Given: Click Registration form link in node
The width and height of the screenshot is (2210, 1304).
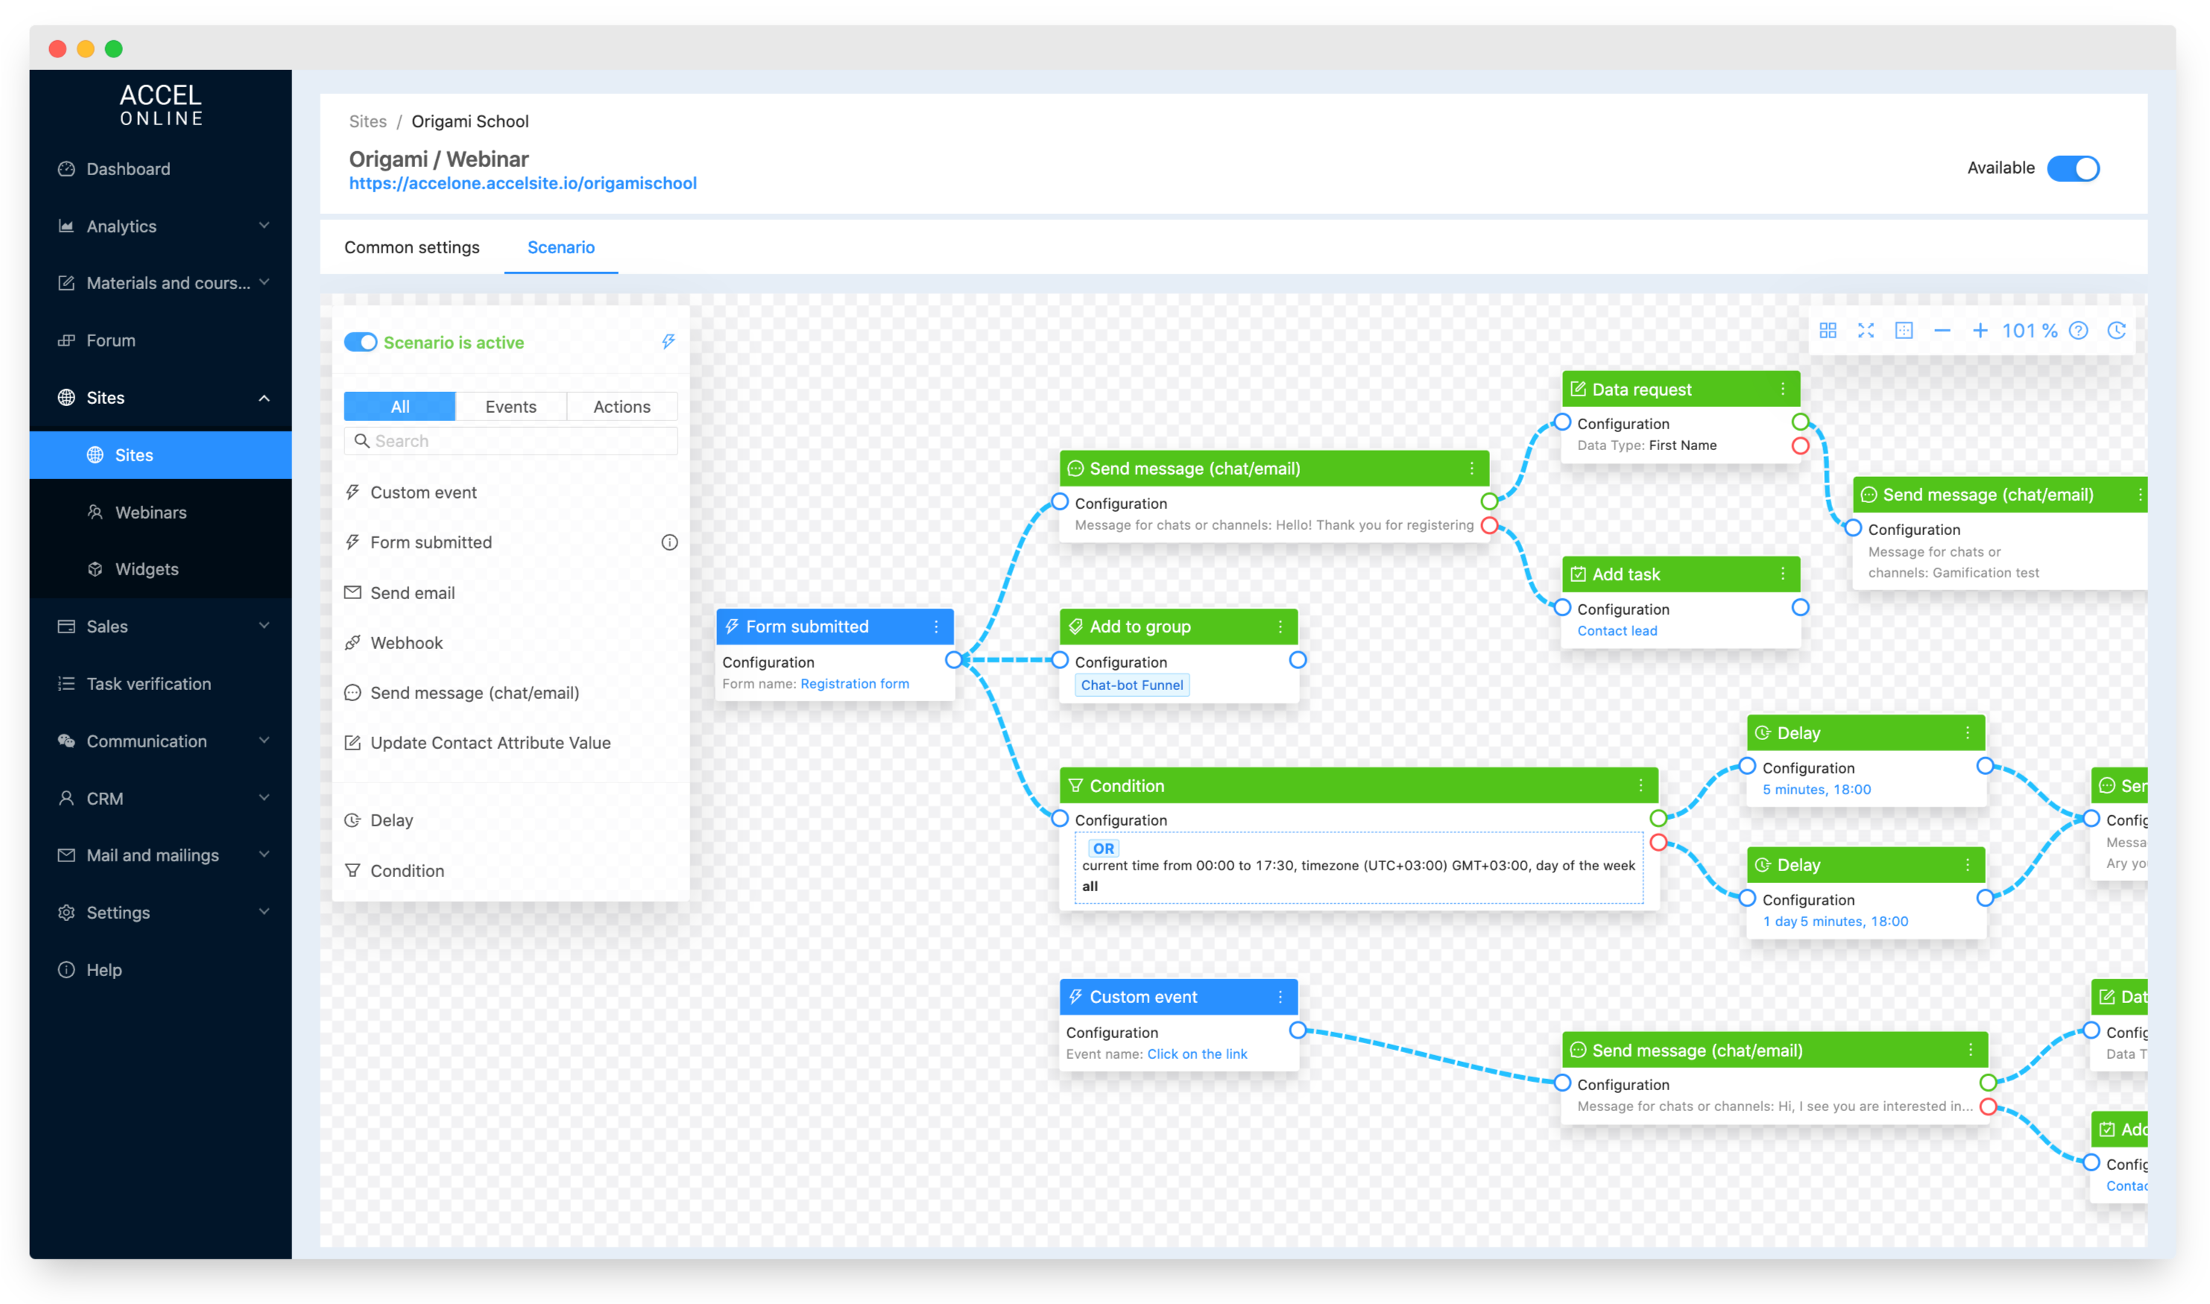Looking at the screenshot, I should click(854, 685).
